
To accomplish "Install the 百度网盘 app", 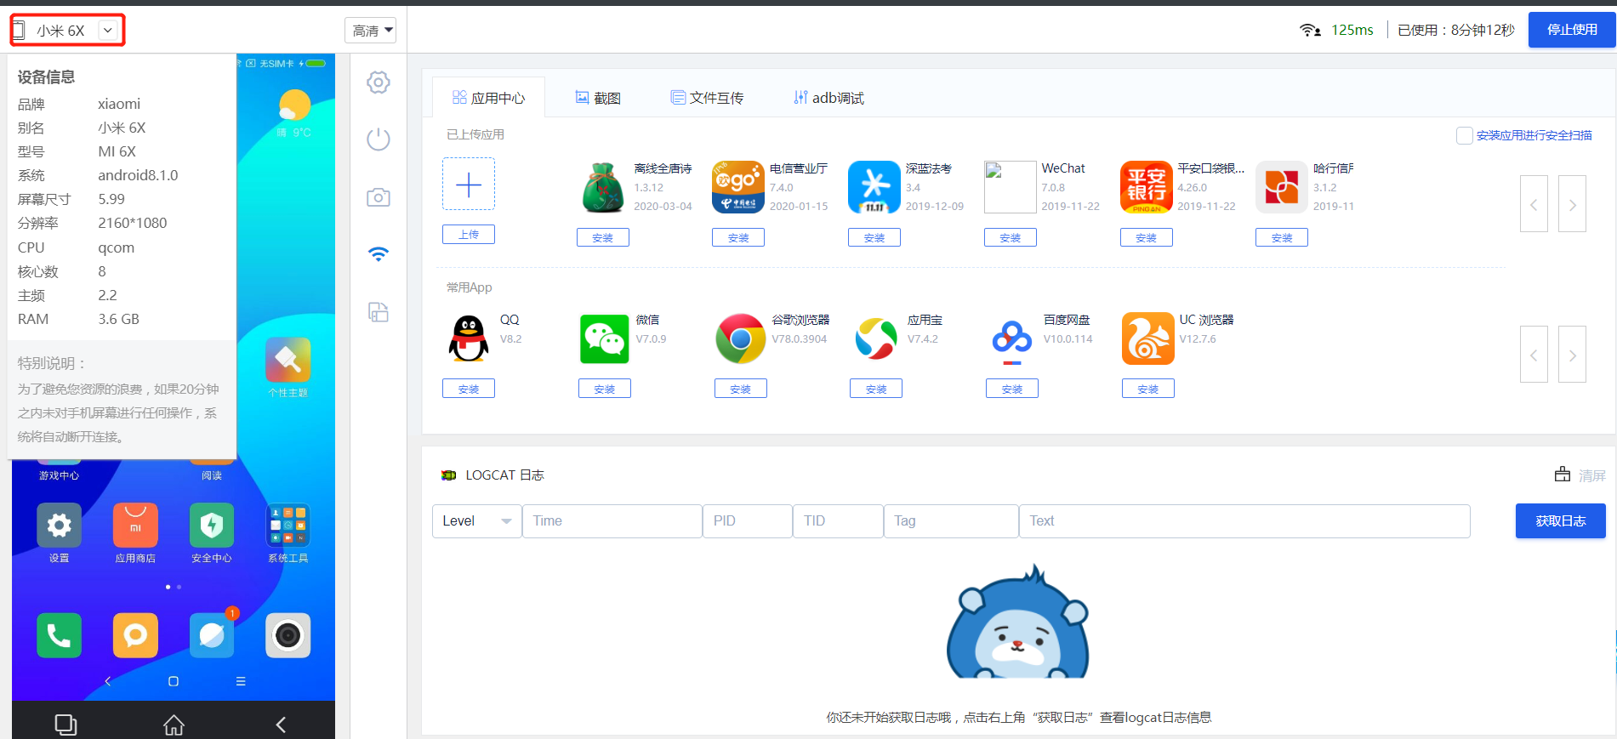I will click(x=1012, y=389).
